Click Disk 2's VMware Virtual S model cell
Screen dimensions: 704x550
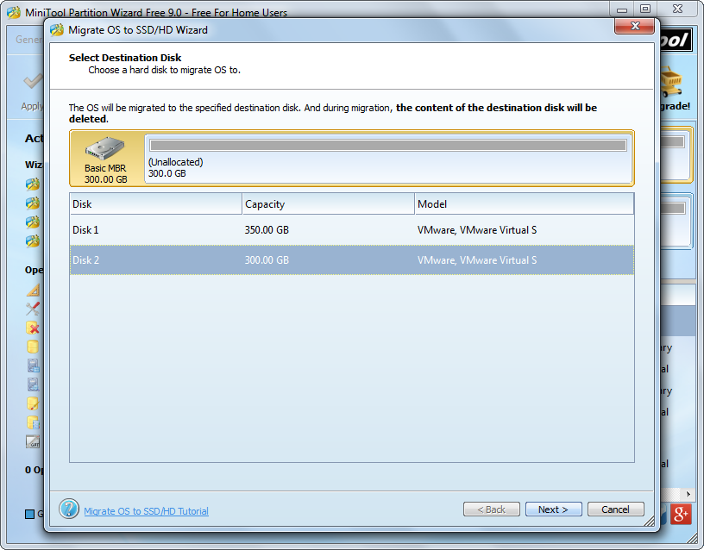[477, 260]
